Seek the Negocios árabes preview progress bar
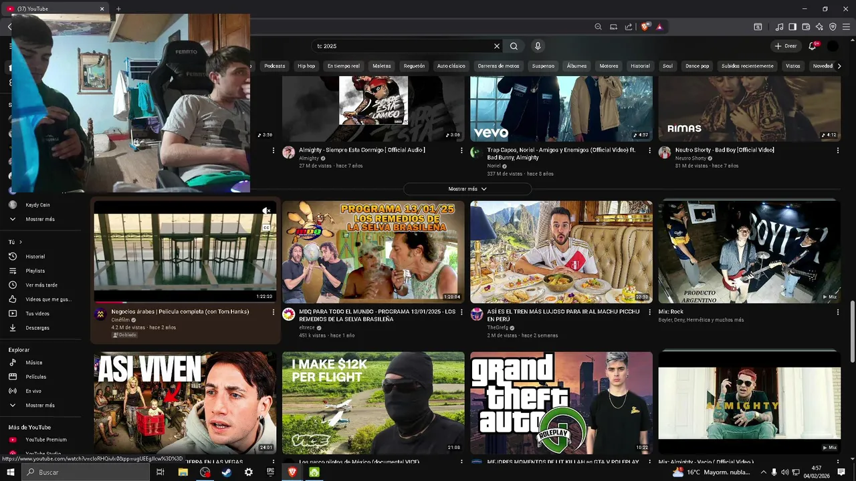Screen dimensions: 856x481 pyautogui.click(x=185, y=302)
